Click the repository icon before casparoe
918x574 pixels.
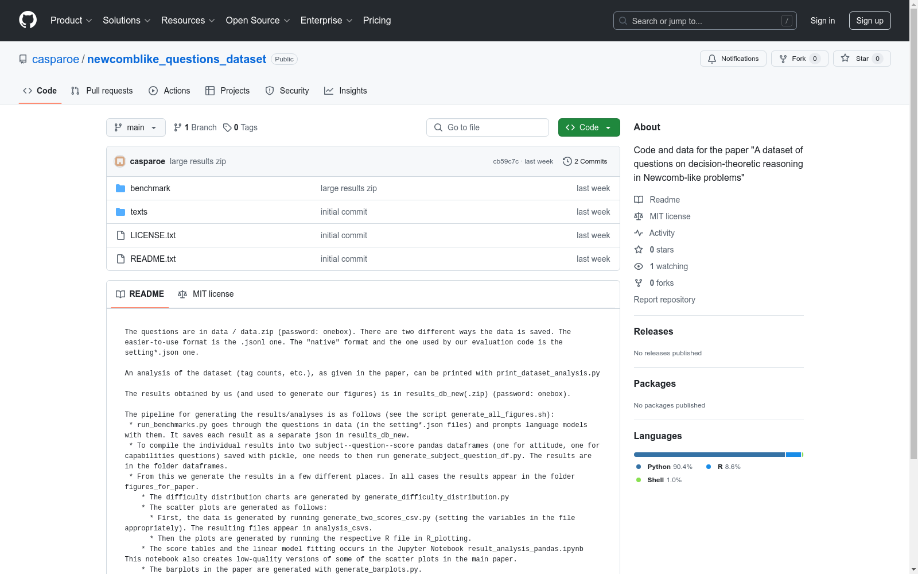23,59
